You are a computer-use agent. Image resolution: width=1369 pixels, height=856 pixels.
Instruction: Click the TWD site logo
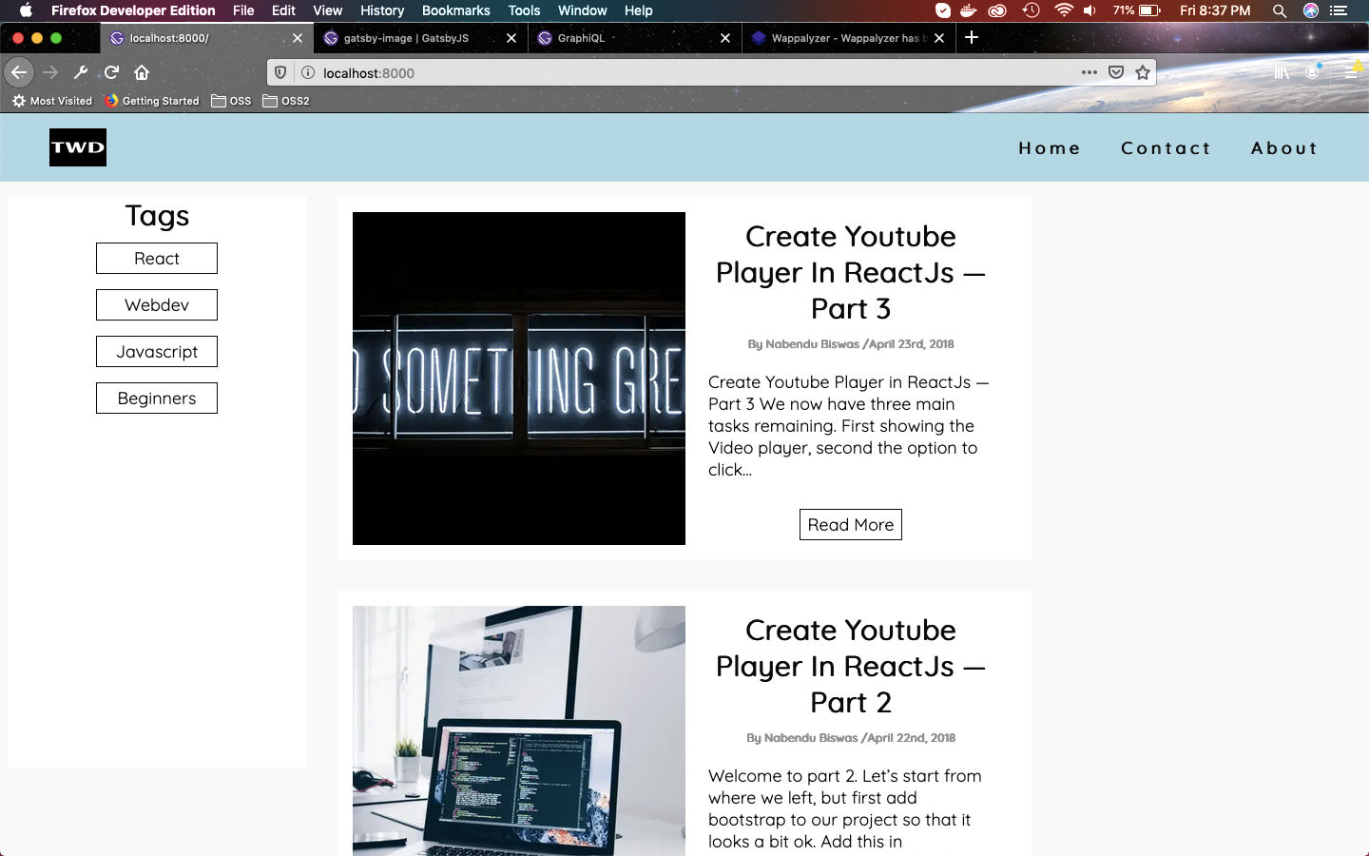(x=78, y=147)
